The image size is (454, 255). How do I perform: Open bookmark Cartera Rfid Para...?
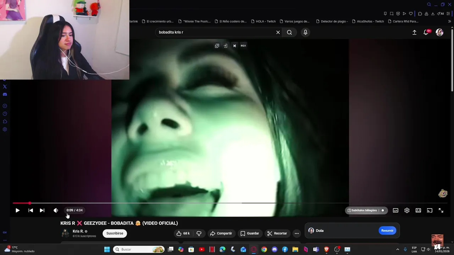click(403, 21)
